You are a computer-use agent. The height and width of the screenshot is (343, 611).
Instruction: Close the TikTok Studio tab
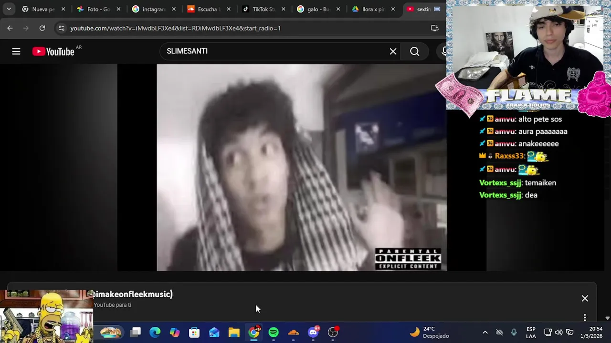[284, 9]
